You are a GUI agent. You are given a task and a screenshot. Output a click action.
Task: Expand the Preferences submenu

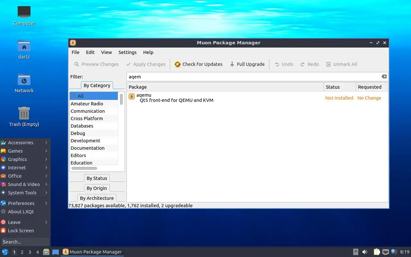[25, 203]
